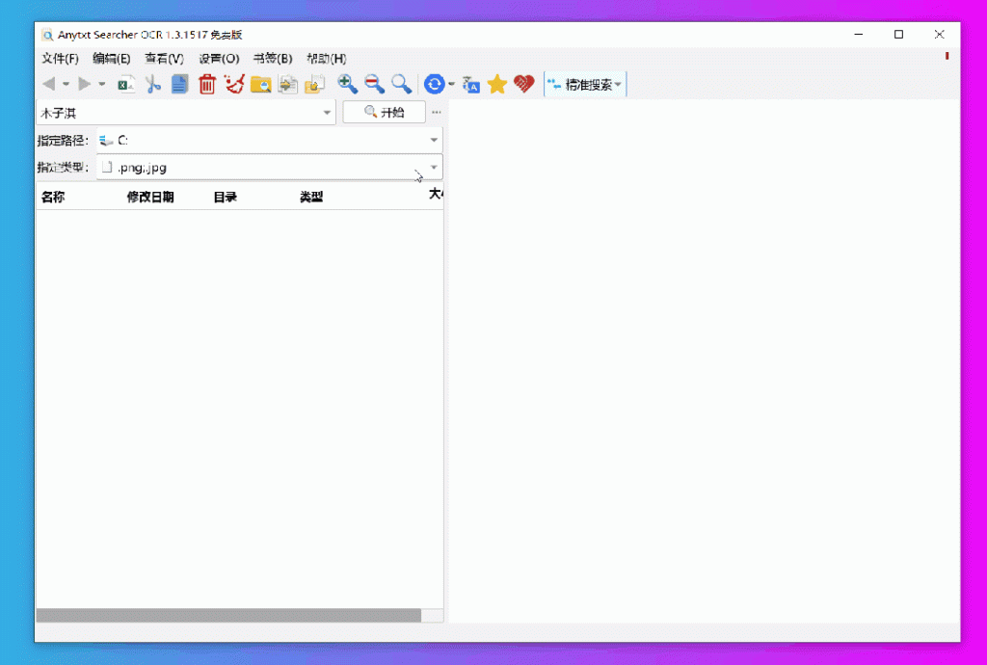Click the blue Copy document icon

click(x=179, y=84)
